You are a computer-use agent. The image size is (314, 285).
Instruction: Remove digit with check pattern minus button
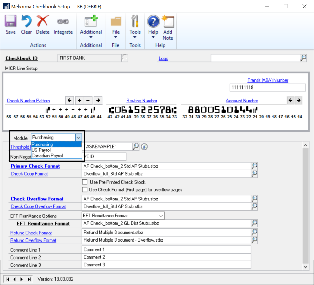(x=88, y=100)
